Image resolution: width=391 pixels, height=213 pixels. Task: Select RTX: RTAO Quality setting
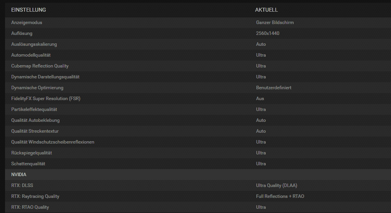coord(198,207)
